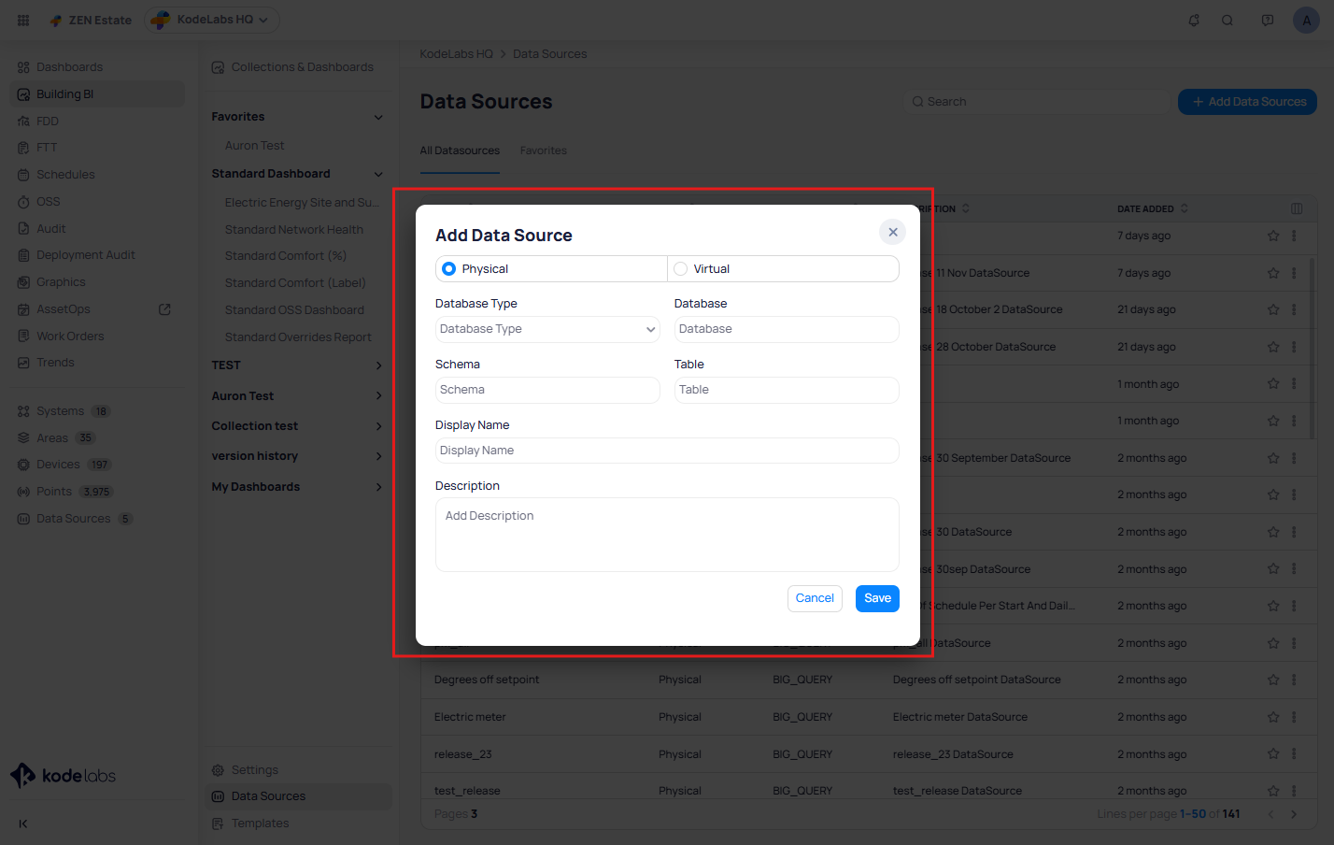Click the search icon in top bar
1334x845 pixels.
click(x=1228, y=20)
